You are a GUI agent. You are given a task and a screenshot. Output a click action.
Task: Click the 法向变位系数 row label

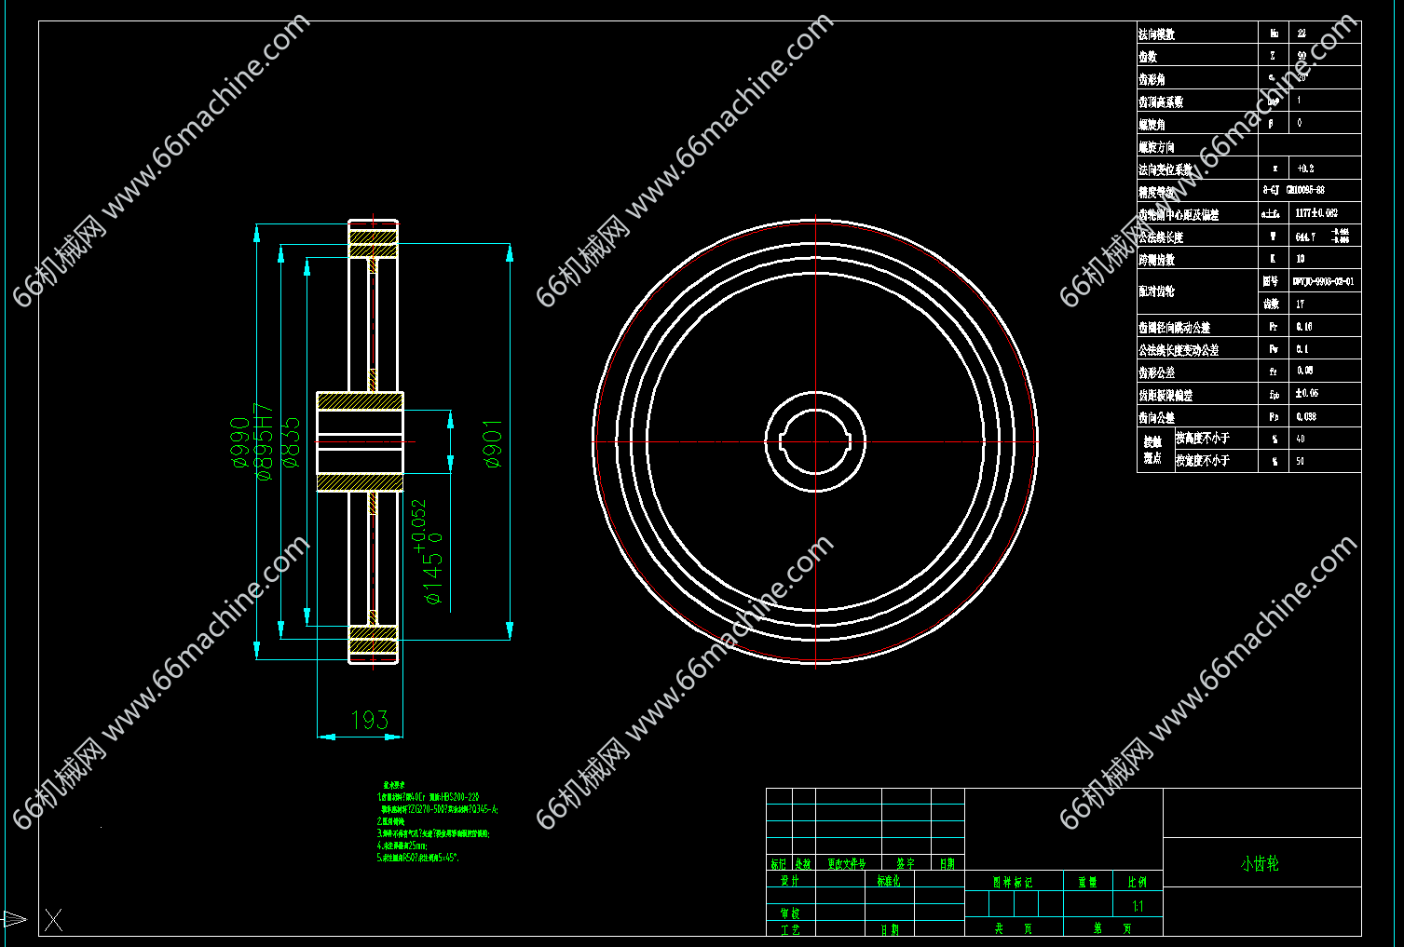(1165, 169)
